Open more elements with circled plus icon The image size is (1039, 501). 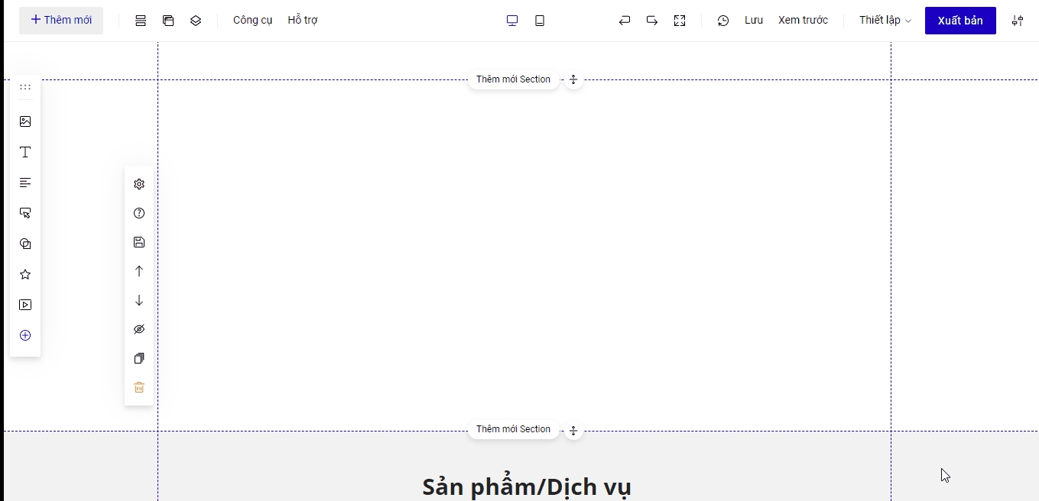point(25,335)
